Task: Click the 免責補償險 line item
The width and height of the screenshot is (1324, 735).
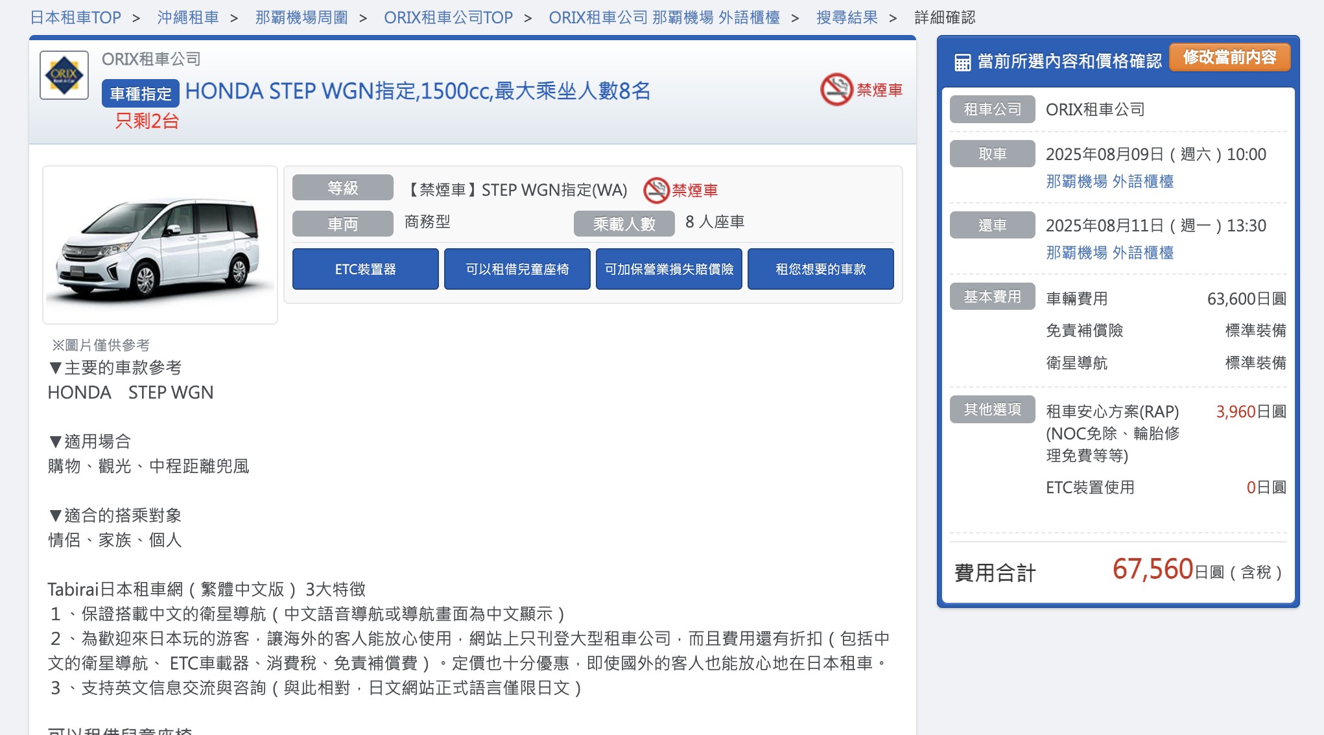Action: (x=1085, y=331)
